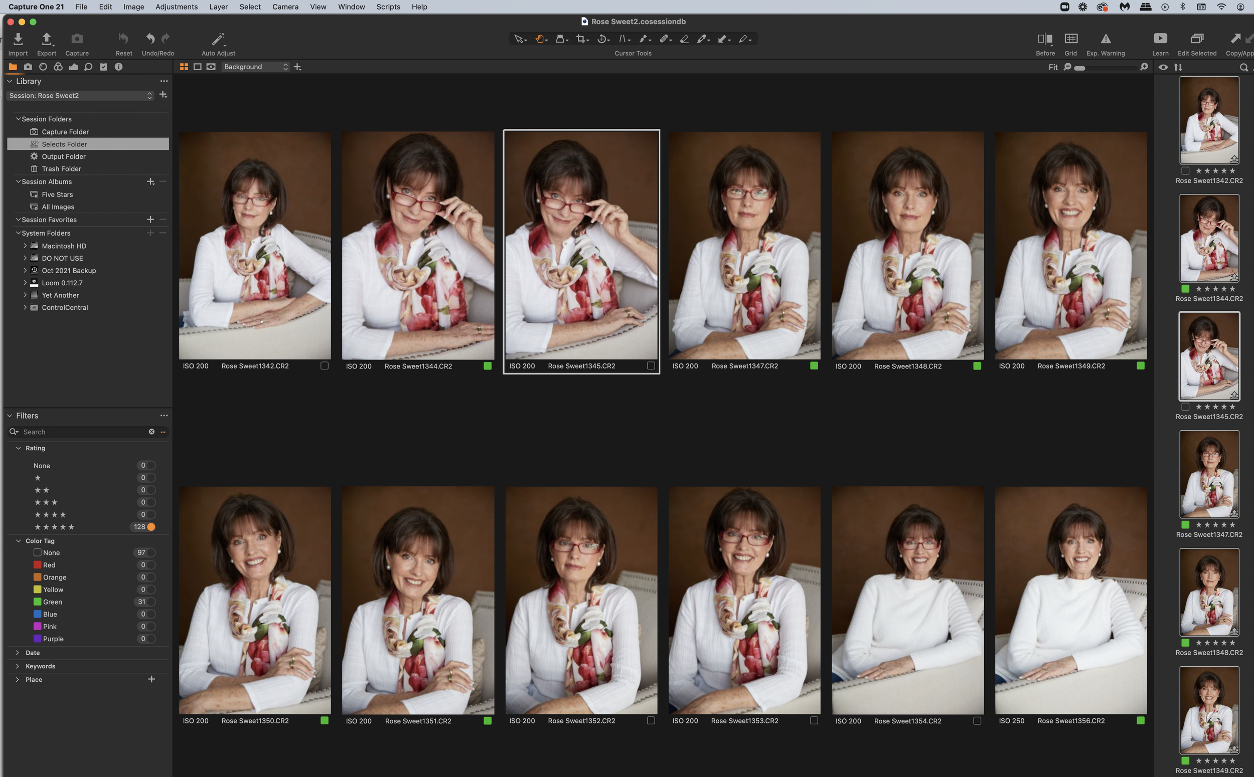The height and width of the screenshot is (777, 1254).
Task: Uncheck the None color tag filter
Action: [x=37, y=552]
